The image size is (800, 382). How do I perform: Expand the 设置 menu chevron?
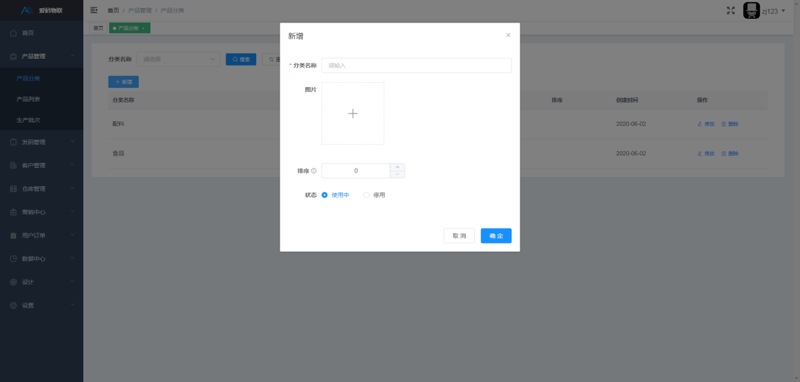click(73, 306)
